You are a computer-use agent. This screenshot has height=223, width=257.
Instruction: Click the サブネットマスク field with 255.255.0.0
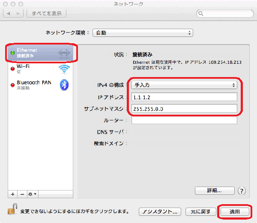(184, 108)
